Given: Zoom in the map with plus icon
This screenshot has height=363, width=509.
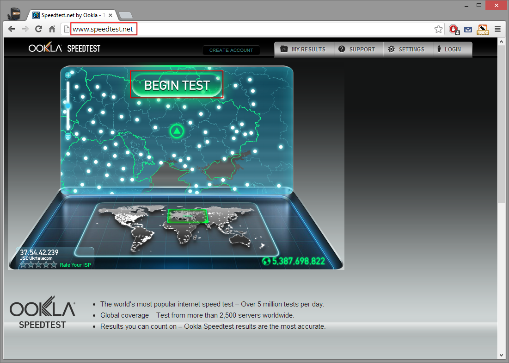Looking at the screenshot, I should point(68,75).
